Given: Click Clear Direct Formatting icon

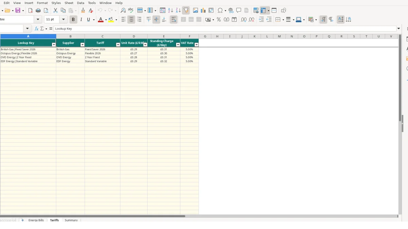Looking at the screenshot, I should coord(91,11).
